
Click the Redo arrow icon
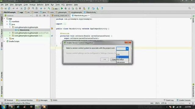17,8
